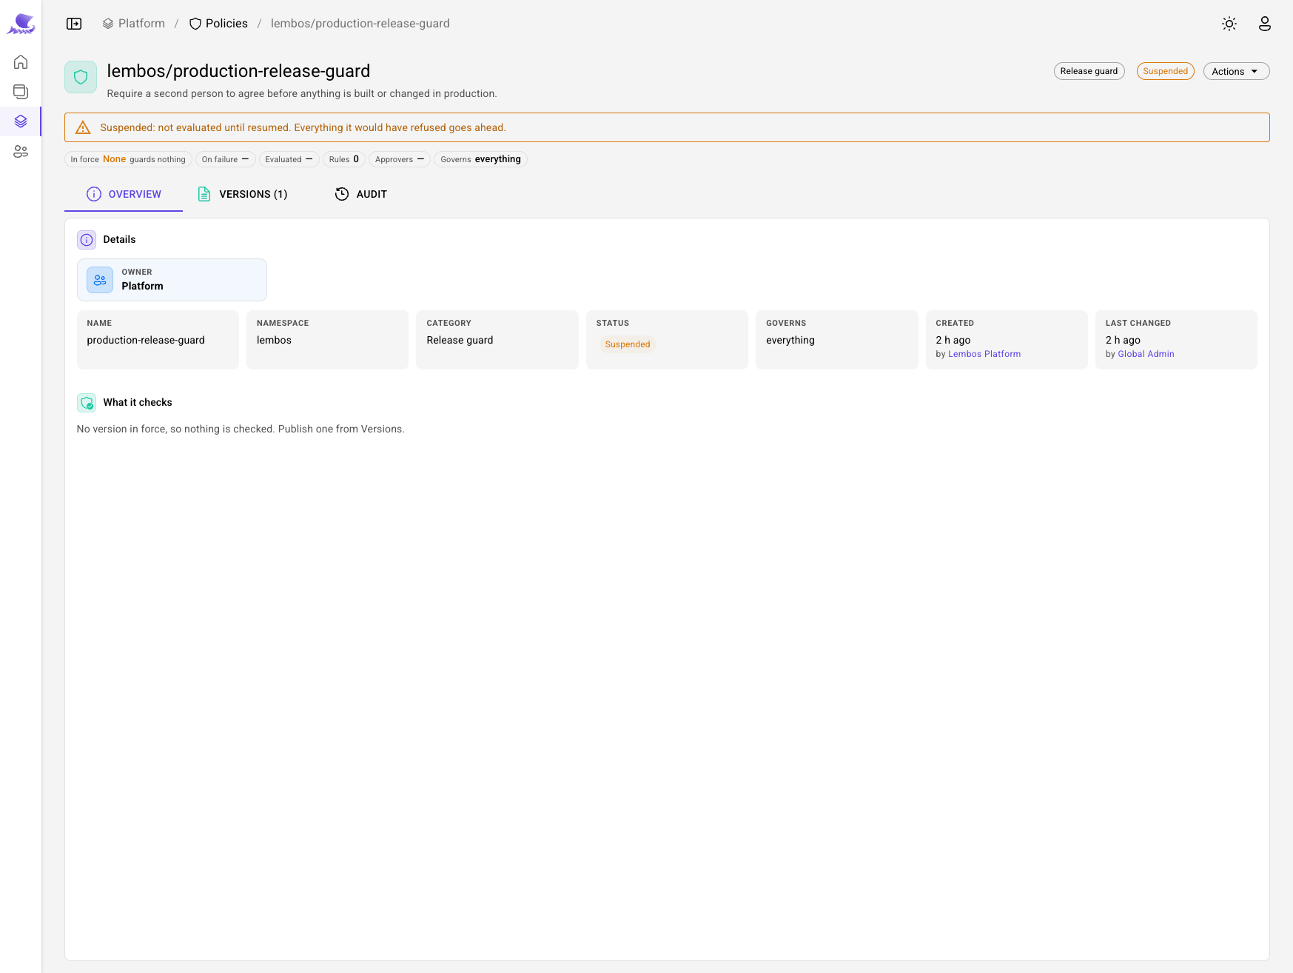
Task: Click the 'Evaluated' chip
Action: [289, 159]
